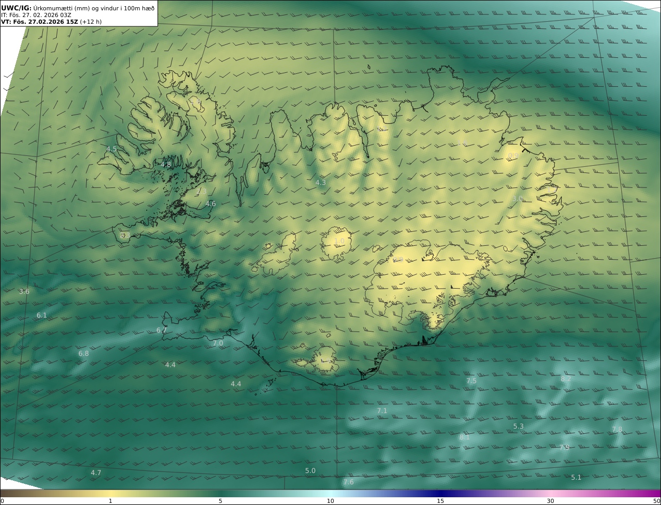
Task: Click the map value 4.6
Action: pyautogui.click(x=211, y=204)
